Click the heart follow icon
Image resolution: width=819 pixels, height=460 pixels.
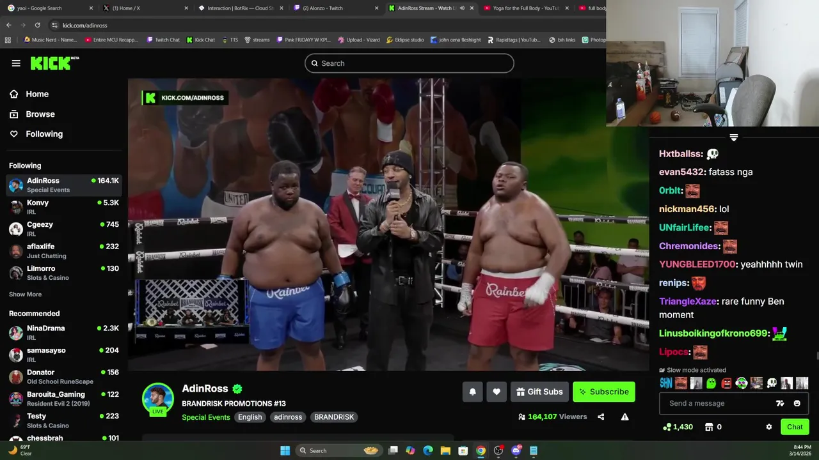click(497, 392)
